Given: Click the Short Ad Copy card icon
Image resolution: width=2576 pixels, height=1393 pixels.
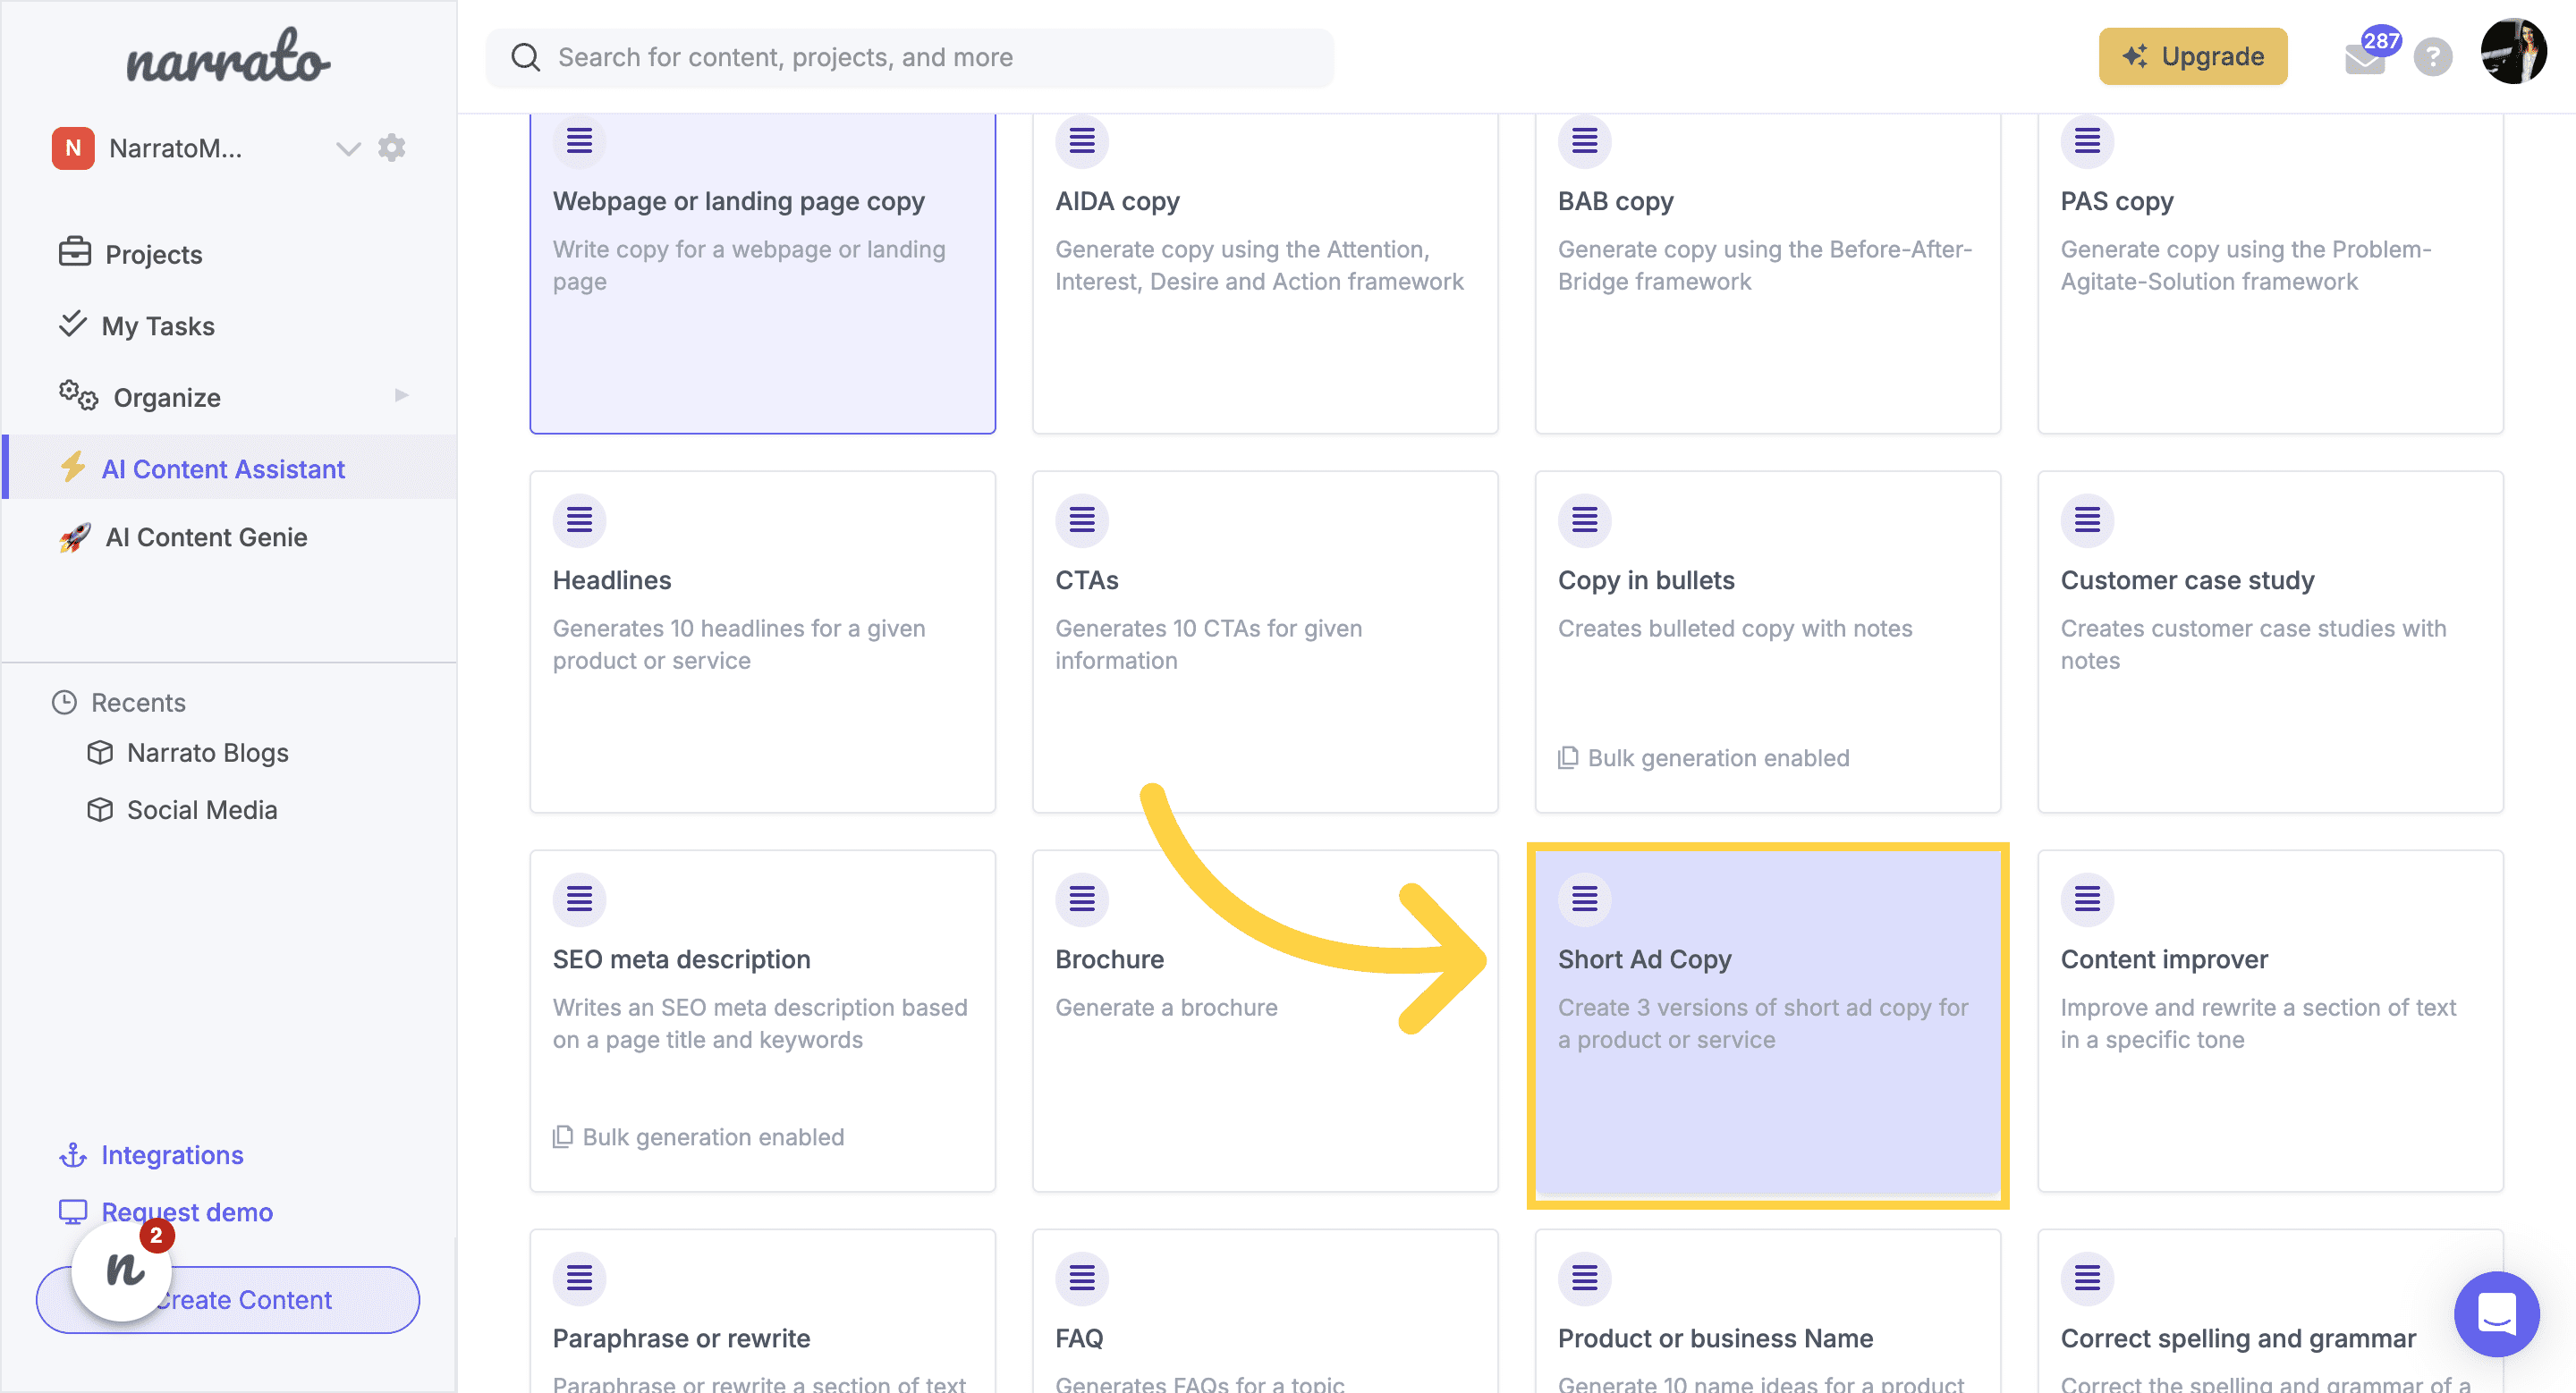Looking at the screenshot, I should tap(1584, 899).
